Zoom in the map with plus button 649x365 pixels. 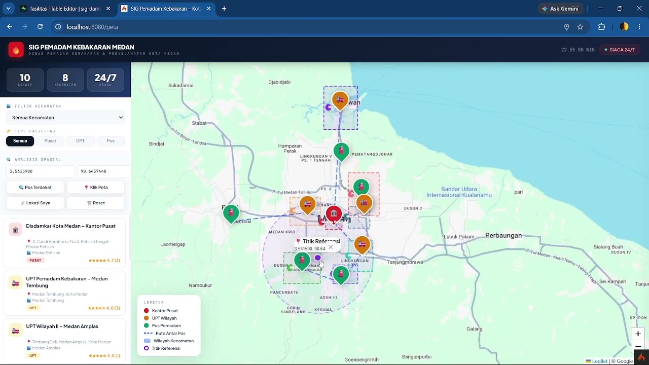(x=638, y=334)
